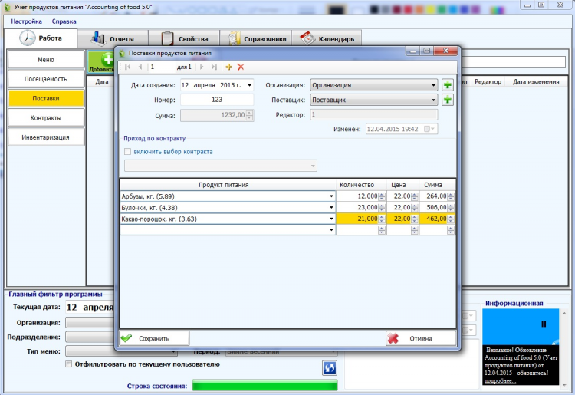Open the Календарь tab
Screen dimensions: 575x395
[x=327, y=39]
